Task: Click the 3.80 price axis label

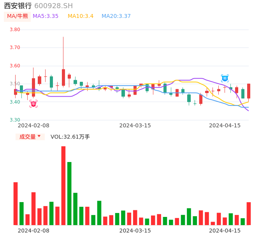Action: coord(15,30)
